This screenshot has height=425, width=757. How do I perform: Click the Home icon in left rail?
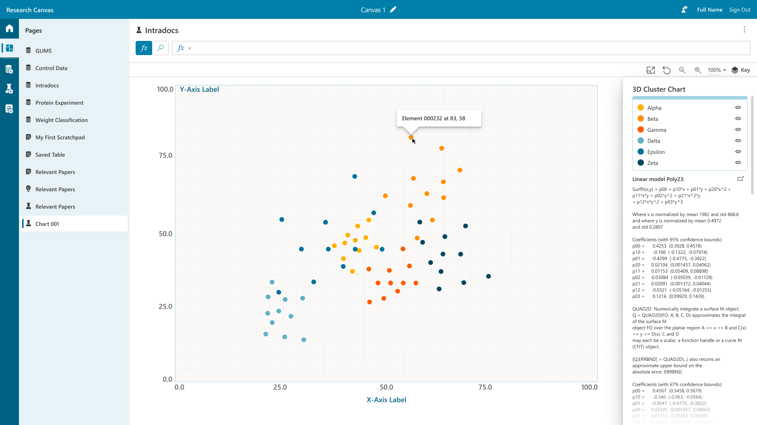point(9,28)
